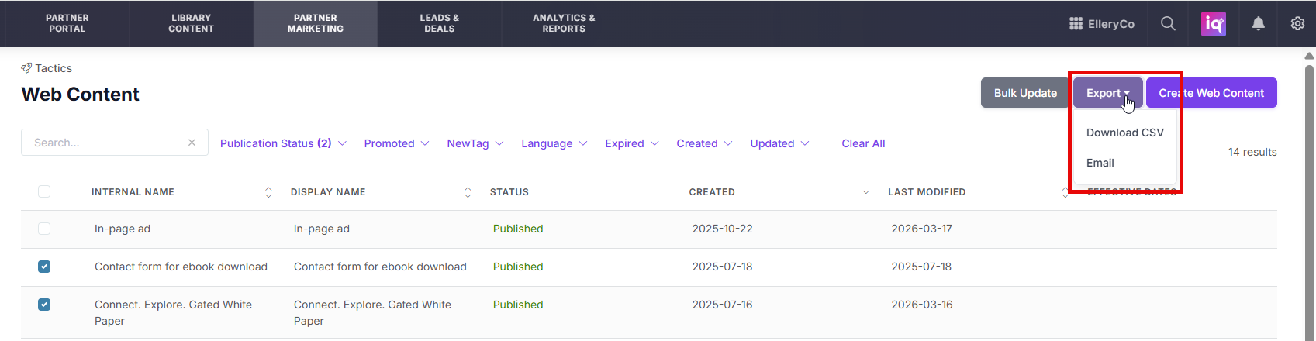Sort by Display Name arrows
This screenshot has width=1316, height=341.
click(468, 192)
